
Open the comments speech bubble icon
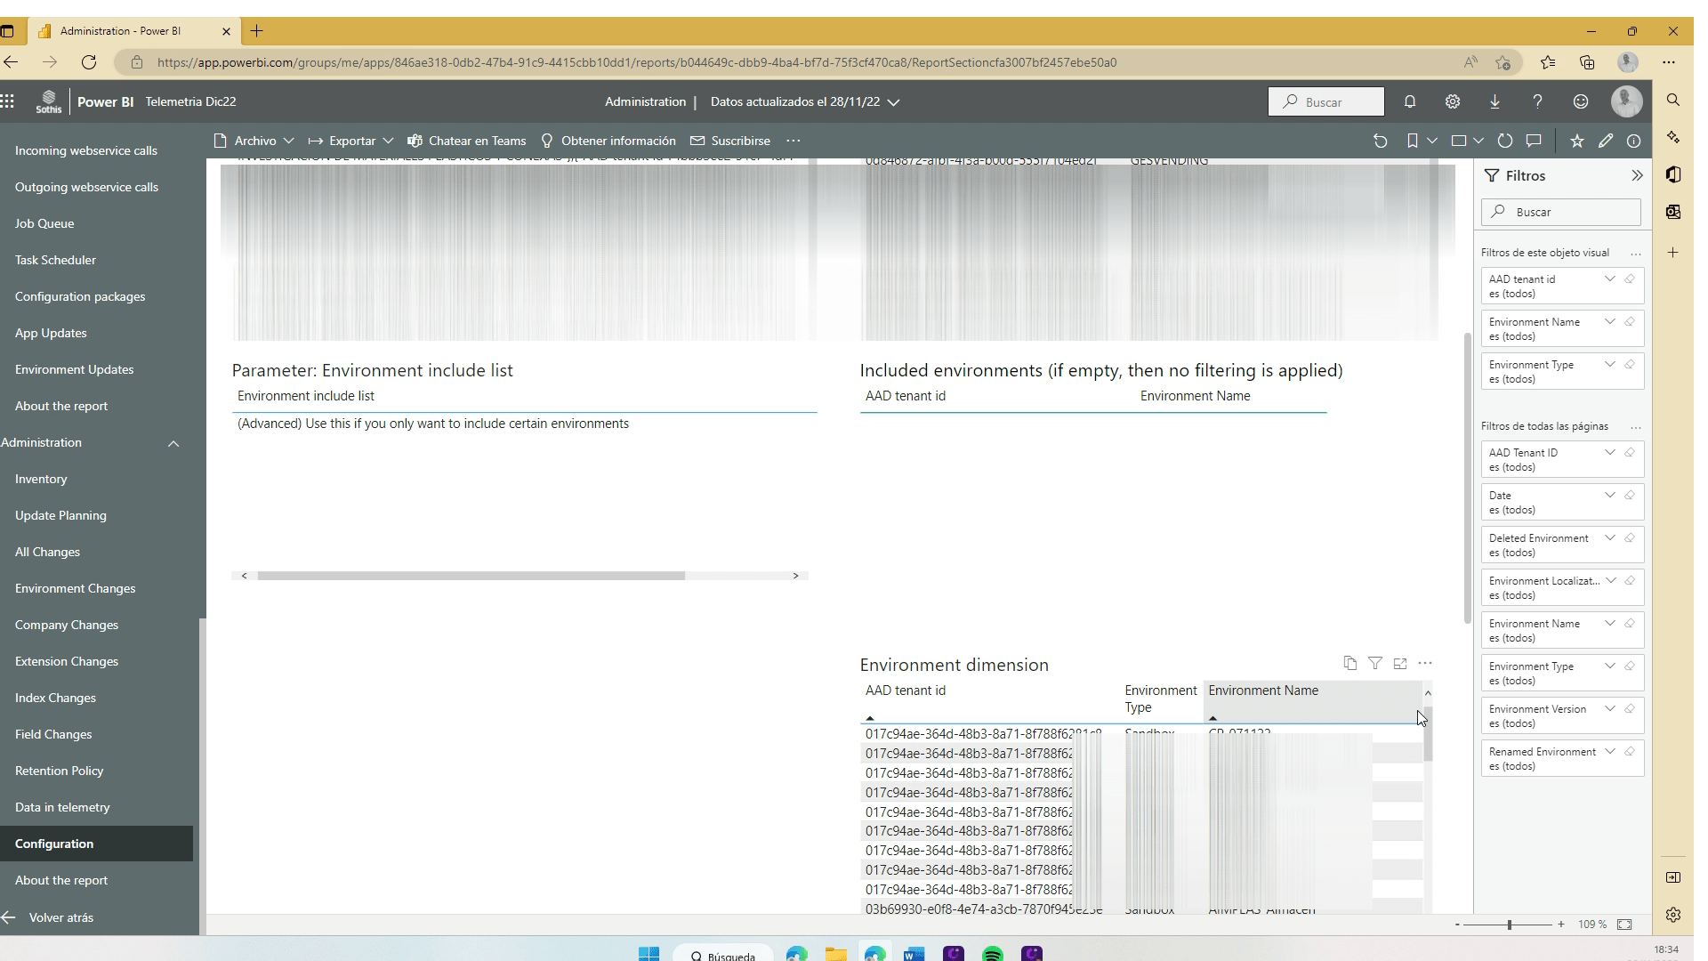pyautogui.click(x=1534, y=141)
